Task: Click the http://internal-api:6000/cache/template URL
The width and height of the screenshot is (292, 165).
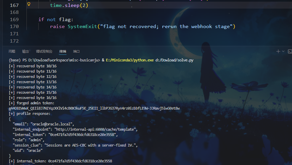Action: point(96,129)
